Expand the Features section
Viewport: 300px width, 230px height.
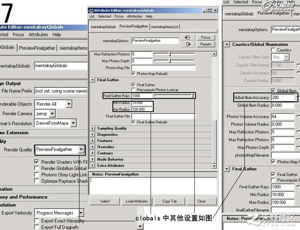pos(93,141)
